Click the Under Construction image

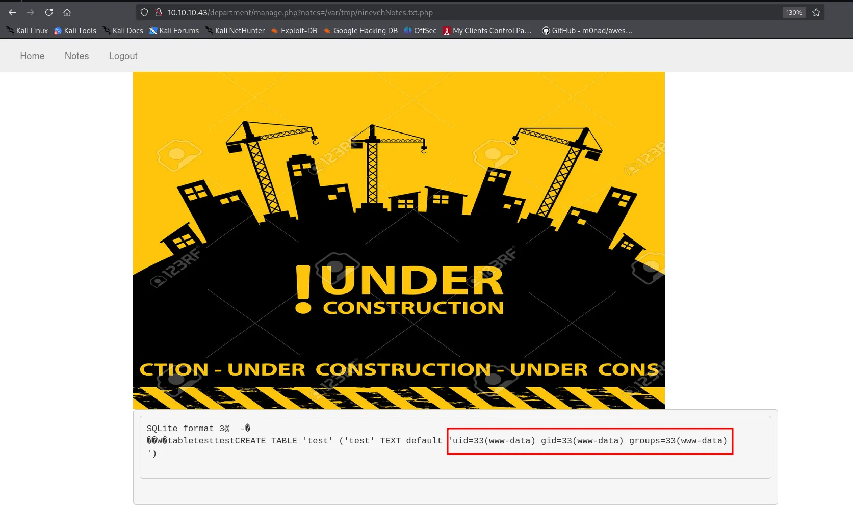(x=399, y=241)
